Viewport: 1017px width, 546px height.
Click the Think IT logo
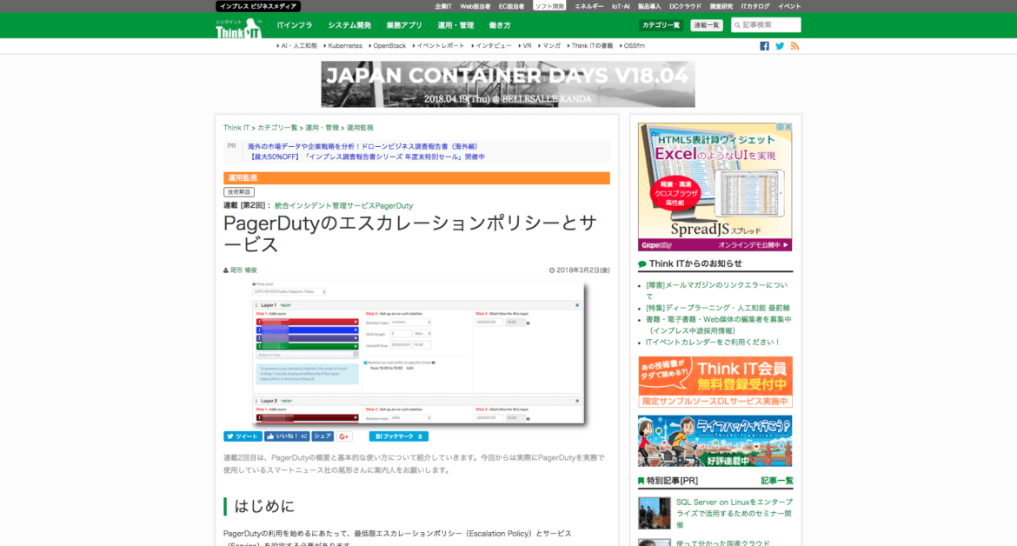pos(238,28)
